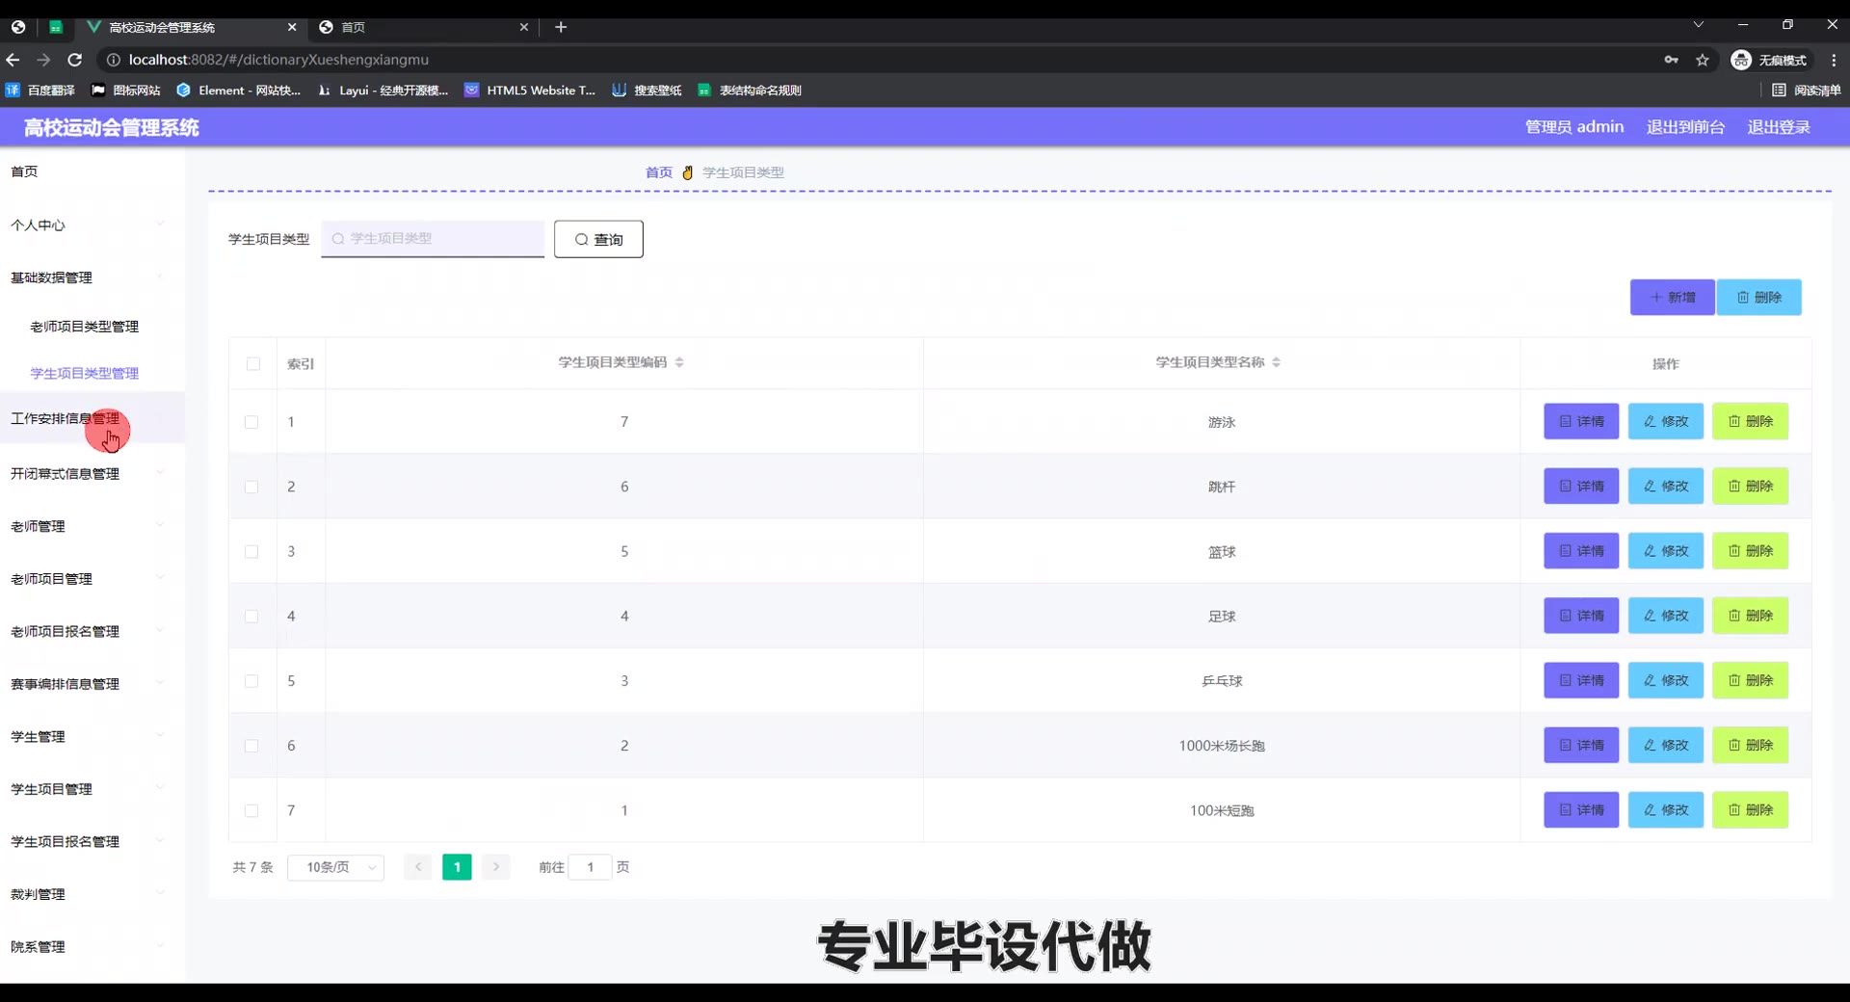
Task: Open the 百度翻译 bookmark
Action: [x=40, y=91]
